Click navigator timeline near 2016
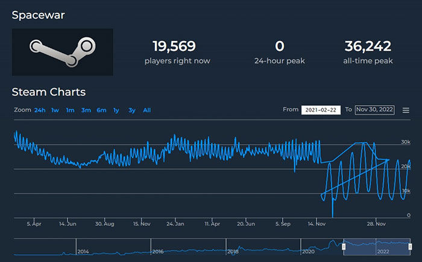The image size is (422, 262). [158, 251]
